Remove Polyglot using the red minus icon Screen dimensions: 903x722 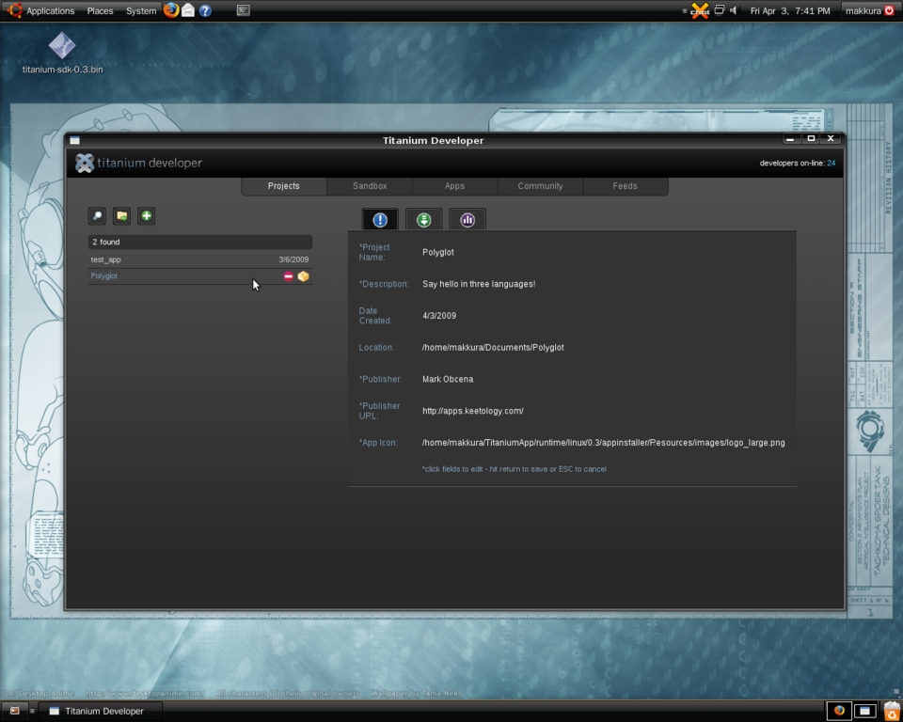point(288,275)
